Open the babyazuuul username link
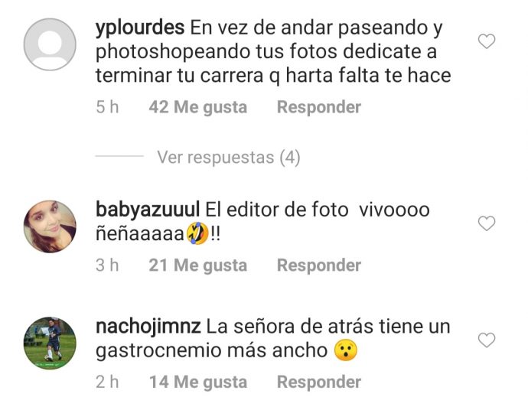The height and width of the screenshot is (397, 528). [148, 210]
